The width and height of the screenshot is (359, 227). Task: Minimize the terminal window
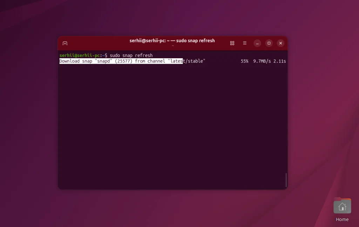click(257, 43)
